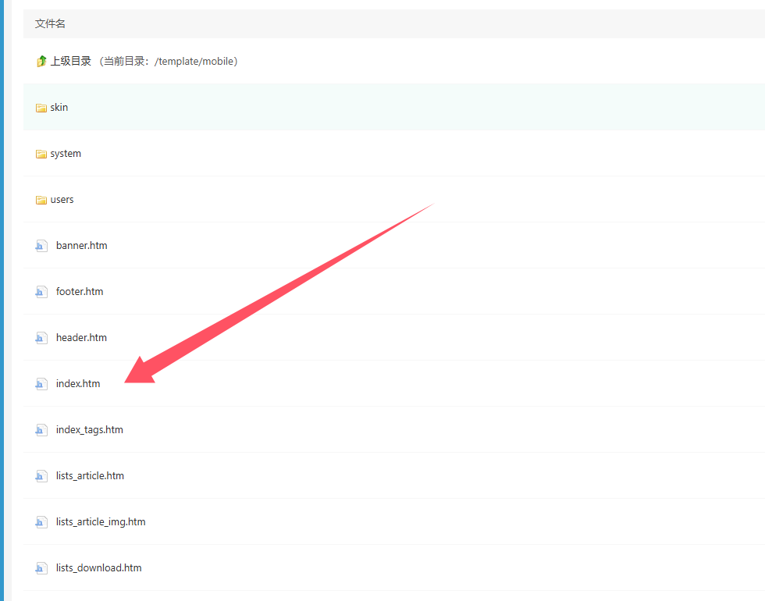Open the skin folder
The image size is (765, 601).
click(59, 108)
